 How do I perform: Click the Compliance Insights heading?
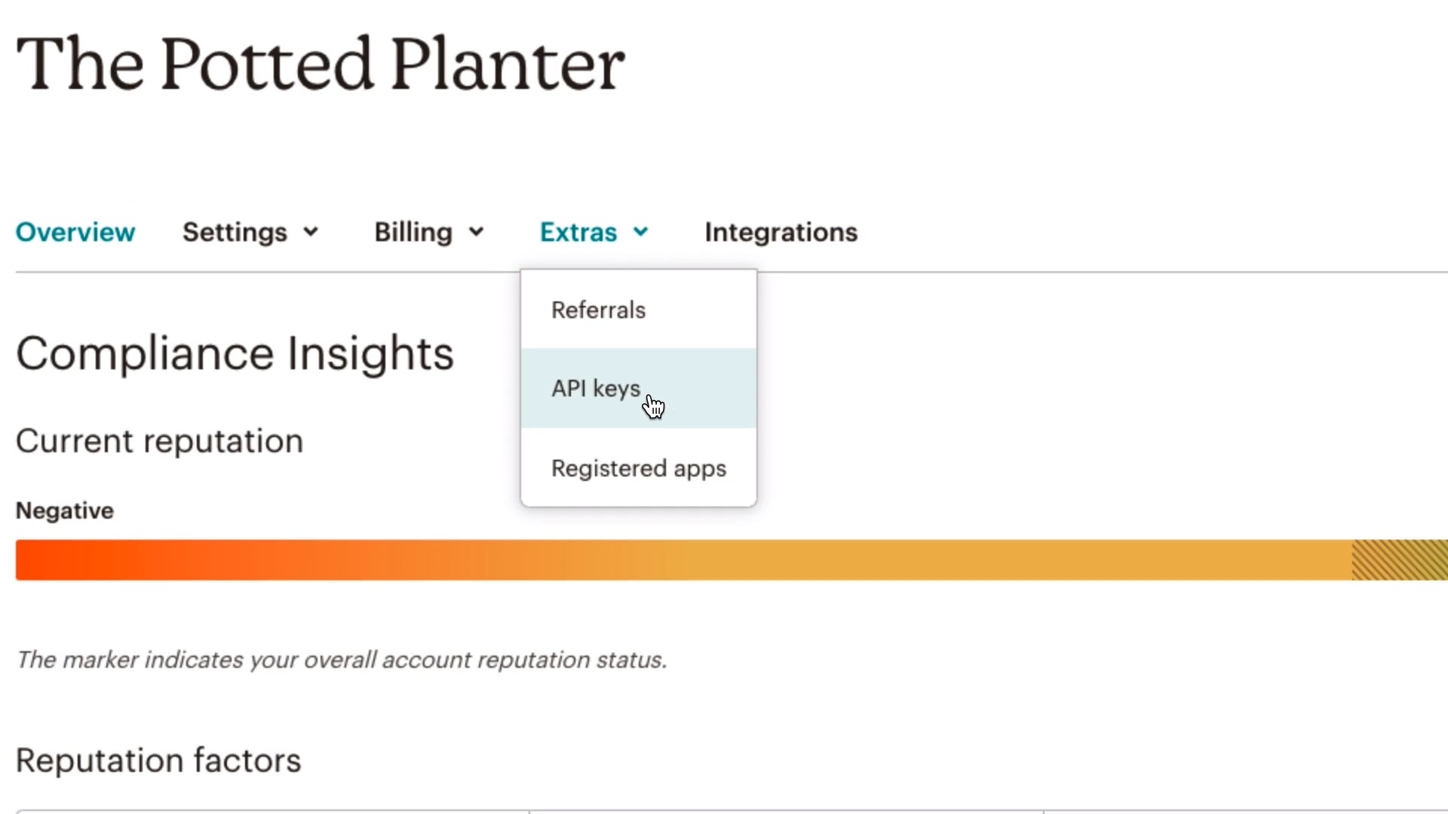click(x=235, y=353)
